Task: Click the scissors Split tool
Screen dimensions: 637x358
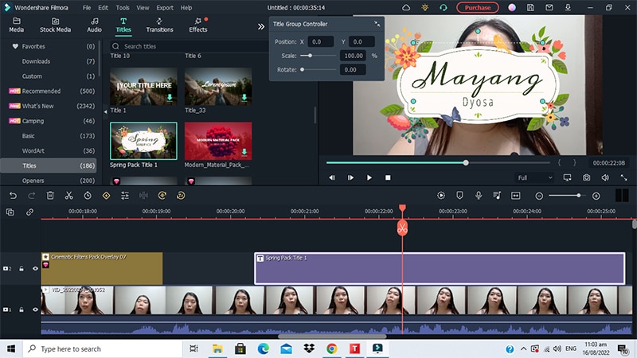Action: tap(69, 196)
